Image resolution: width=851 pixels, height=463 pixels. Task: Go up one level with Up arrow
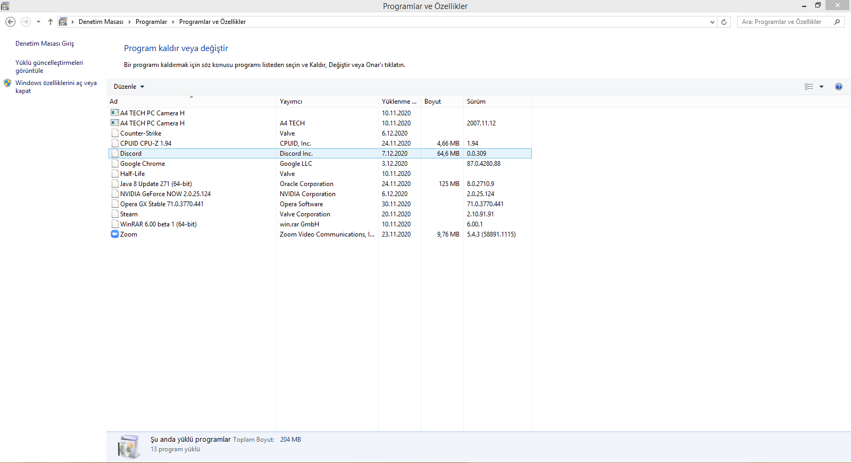51,22
